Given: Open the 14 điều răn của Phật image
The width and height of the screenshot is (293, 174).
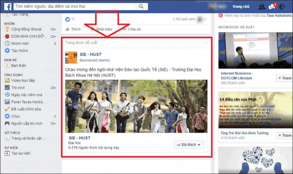Looking at the screenshot, I should (256, 110).
